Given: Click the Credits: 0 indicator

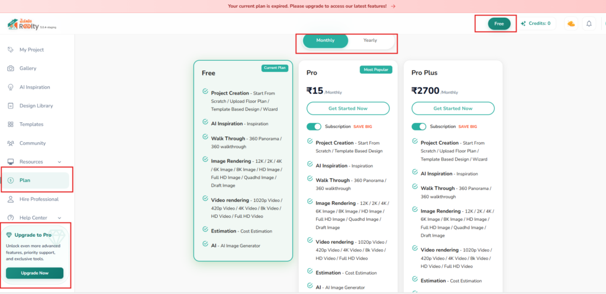Looking at the screenshot, I should pyautogui.click(x=536, y=24).
